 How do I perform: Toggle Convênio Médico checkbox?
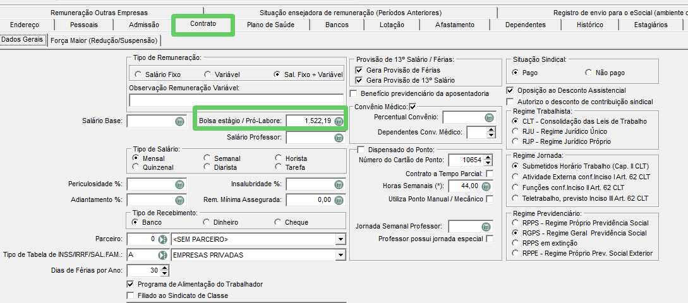tap(413, 106)
